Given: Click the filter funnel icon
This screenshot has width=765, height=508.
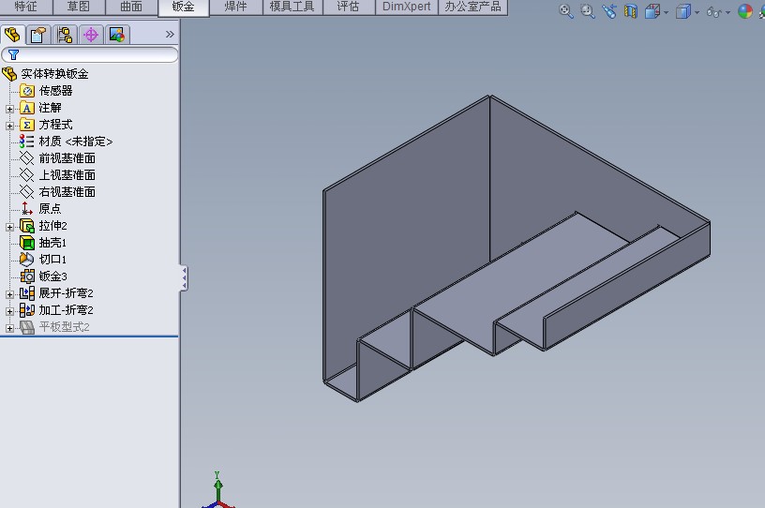Looking at the screenshot, I should pos(13,54).
